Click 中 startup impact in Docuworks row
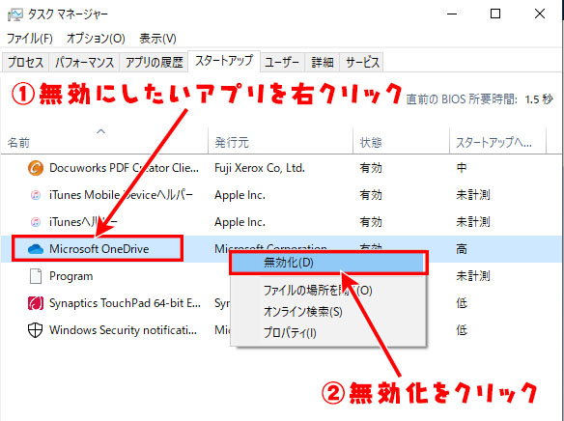Screen dimensions: 564x421 pyautogui.click(x=462, y=168)
